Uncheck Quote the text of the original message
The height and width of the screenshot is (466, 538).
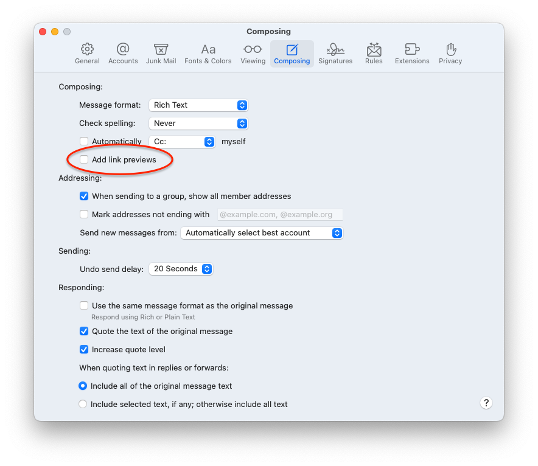tap(83, 332)
